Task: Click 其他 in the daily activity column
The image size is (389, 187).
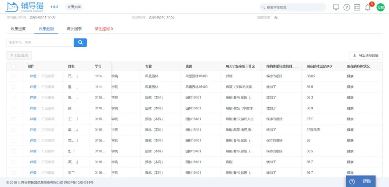Action: coord(229,76)
